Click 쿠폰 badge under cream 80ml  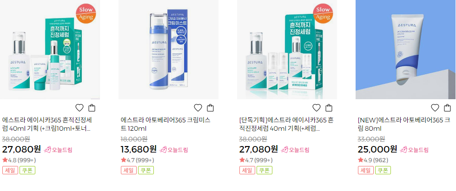(383, 170)
